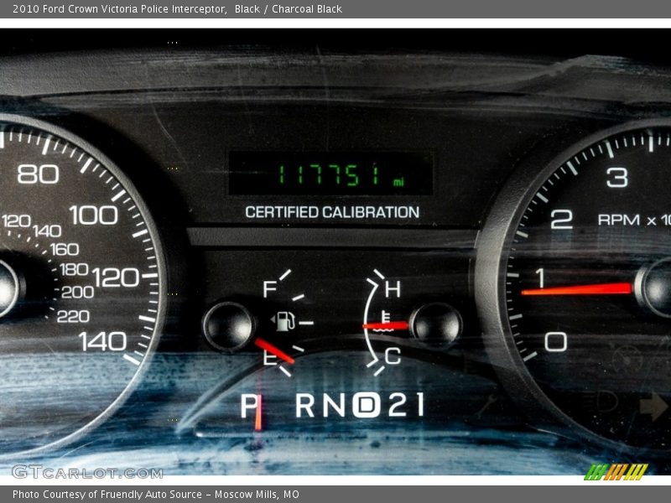Click the outer 140 mph speedometer number
The height and width of the screenshot is (503, 671).
(102, 341)
